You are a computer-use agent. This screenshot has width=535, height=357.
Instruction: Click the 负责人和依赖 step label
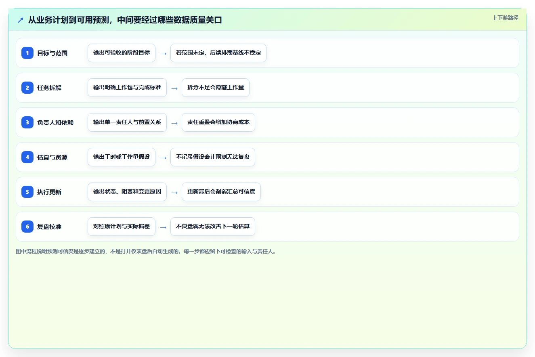click(55, 122)
